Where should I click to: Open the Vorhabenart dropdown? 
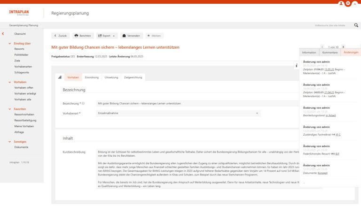point(257,113)
